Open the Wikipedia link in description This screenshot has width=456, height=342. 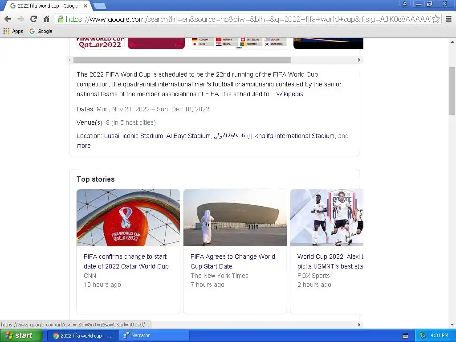[290, 94]
